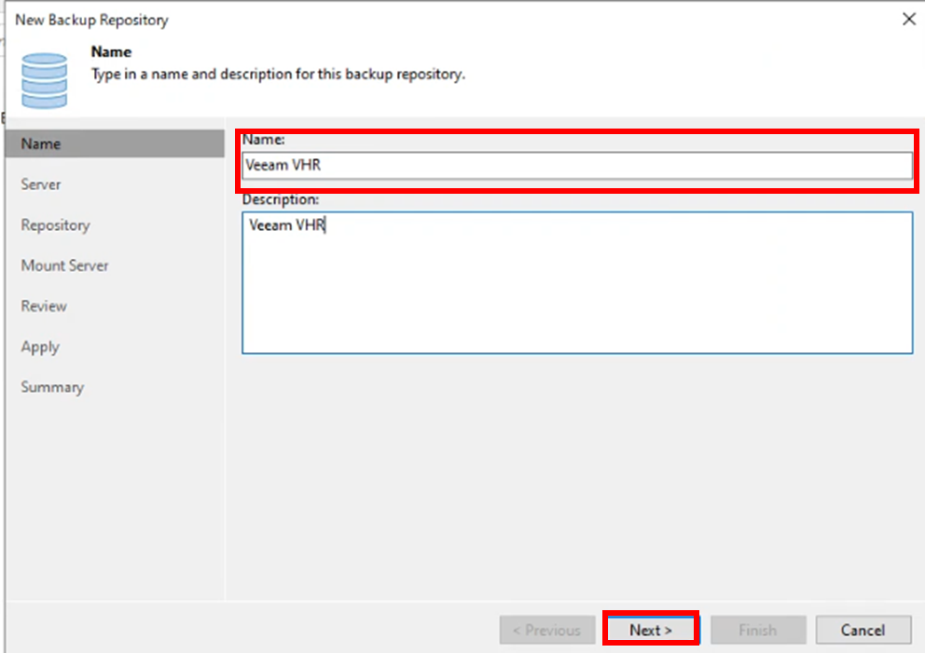This screenshot has width=925, height=653.
Task: Close the New Backup Repository dialog
Action: [908, 20]
